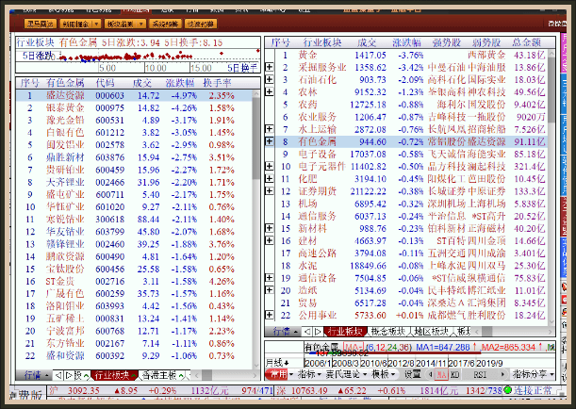
Task: Open 行情 menu in right panel
Action: (x=283, y=332)
